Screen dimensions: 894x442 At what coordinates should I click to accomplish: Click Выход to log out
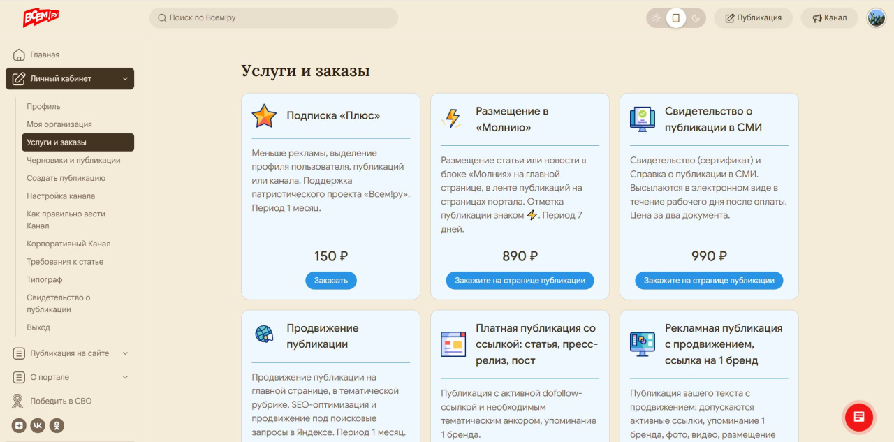coord(38,327)
